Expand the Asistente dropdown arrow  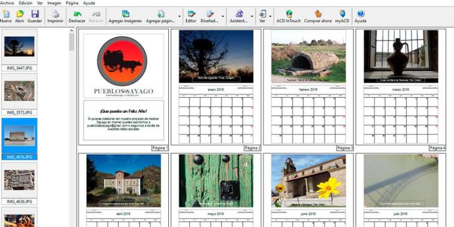[x=252, y=16]
